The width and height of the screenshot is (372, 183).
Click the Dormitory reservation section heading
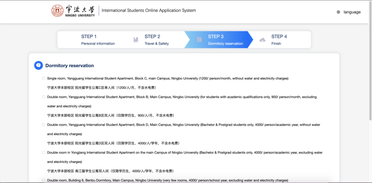pos(70,65)
